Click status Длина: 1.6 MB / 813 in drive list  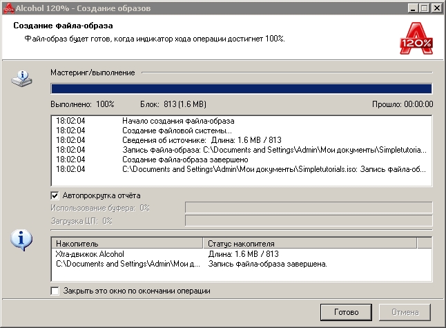coord(243,253)
